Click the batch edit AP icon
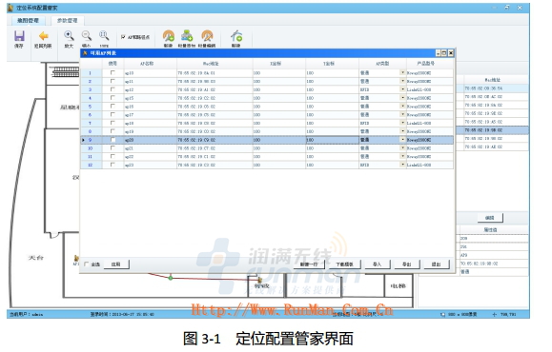The width and height of the screenshot is (552, 352). (207, 36)
